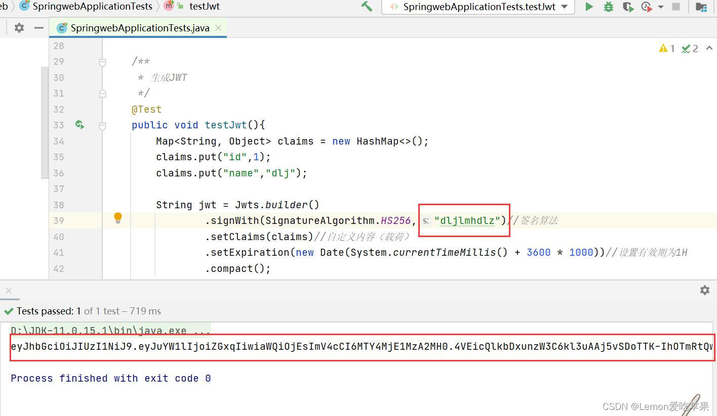This screenshot has height=416, width=717.
Task: Open editor settings gear above the gutter
Action: click(x=19, y=28)
